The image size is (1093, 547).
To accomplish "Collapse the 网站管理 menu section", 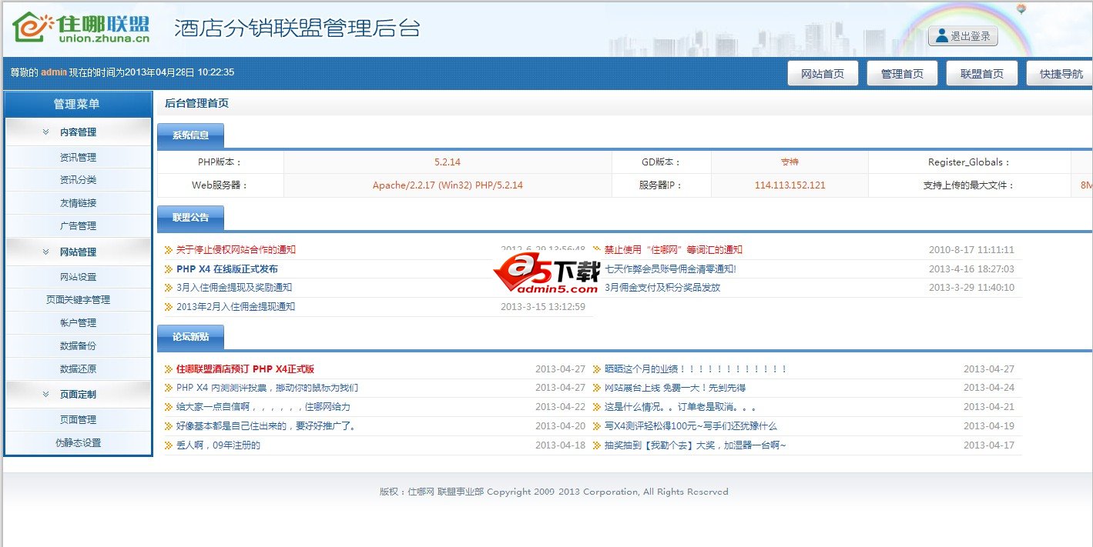I will click(46, 252).
